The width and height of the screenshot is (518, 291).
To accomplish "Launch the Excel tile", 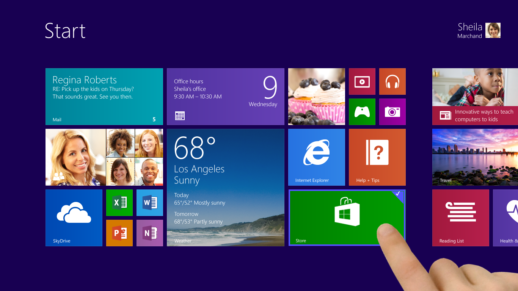I will point(119,203).
